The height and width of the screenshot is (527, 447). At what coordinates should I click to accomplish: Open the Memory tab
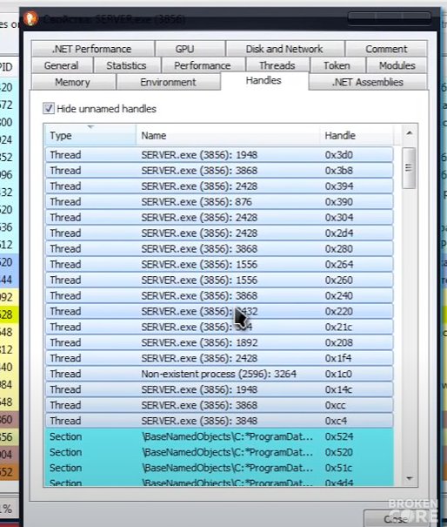[x=74, y=82]
